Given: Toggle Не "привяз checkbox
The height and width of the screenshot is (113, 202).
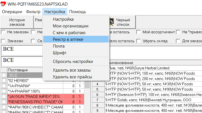Looking at the screenshot, I should click(x=178, y=32).
